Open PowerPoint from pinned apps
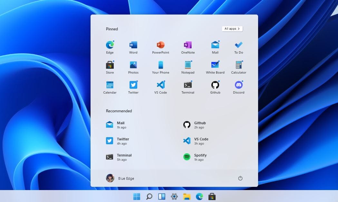338x202 pixels. (x=160, y=47)
